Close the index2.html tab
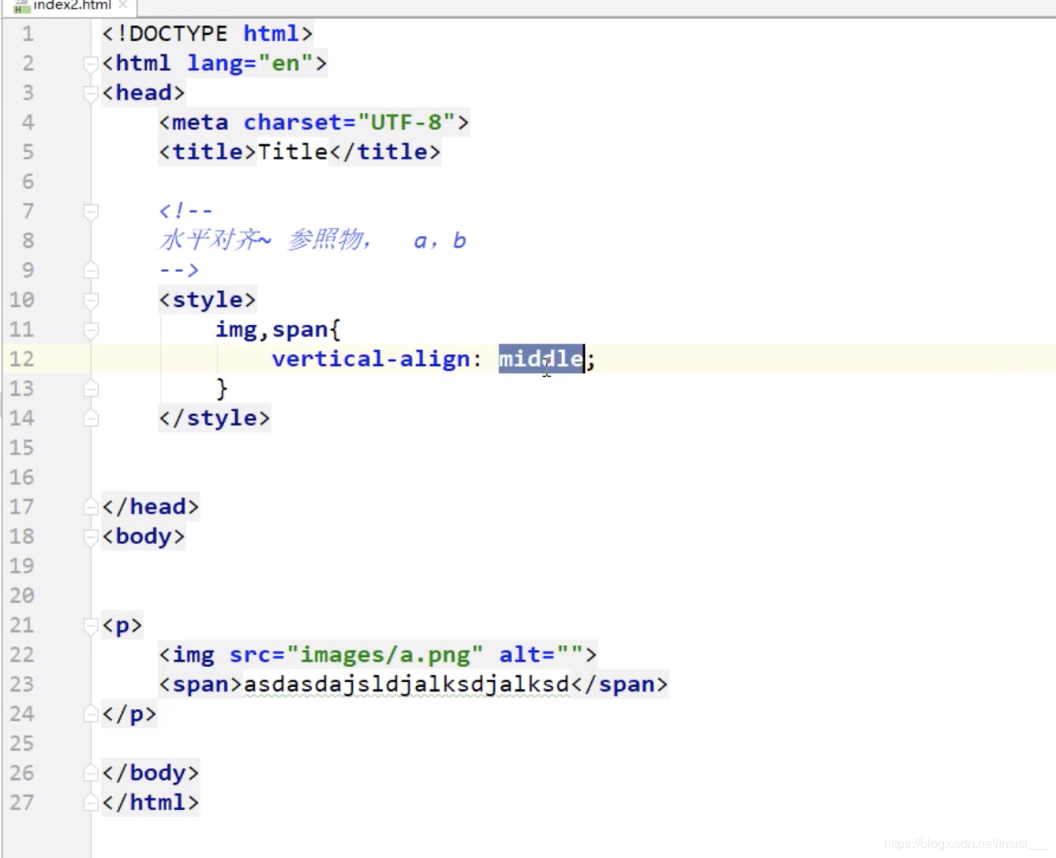Image resolution: width=1056 pixels, height=858 pixels. pos(123,5)
